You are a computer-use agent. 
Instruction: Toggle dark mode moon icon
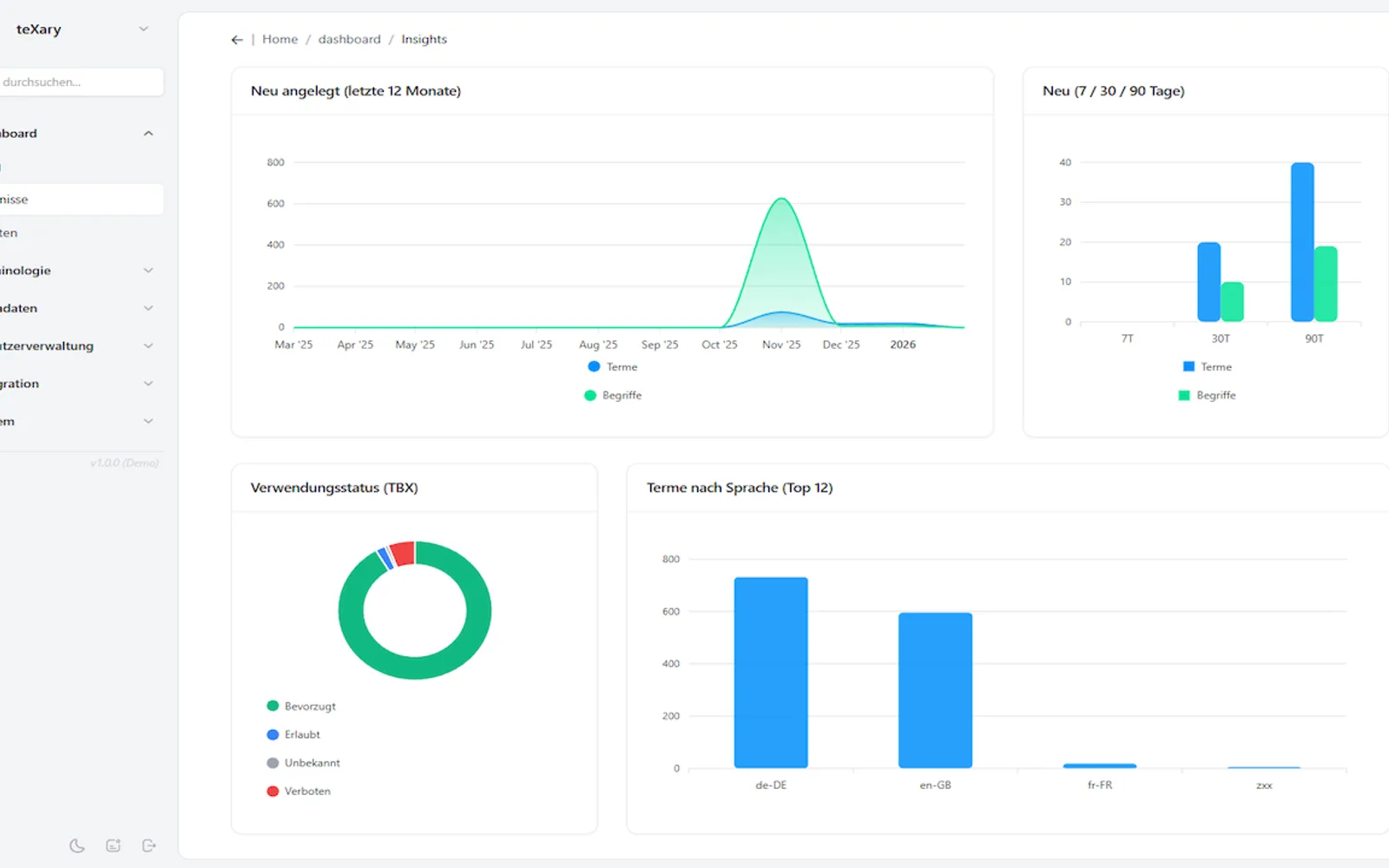(77, 845)
